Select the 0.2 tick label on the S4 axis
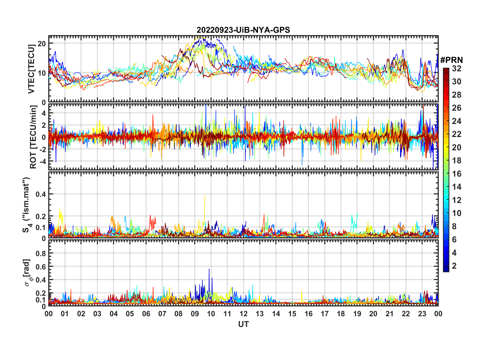Screen dimensions: 487x340 41,217
